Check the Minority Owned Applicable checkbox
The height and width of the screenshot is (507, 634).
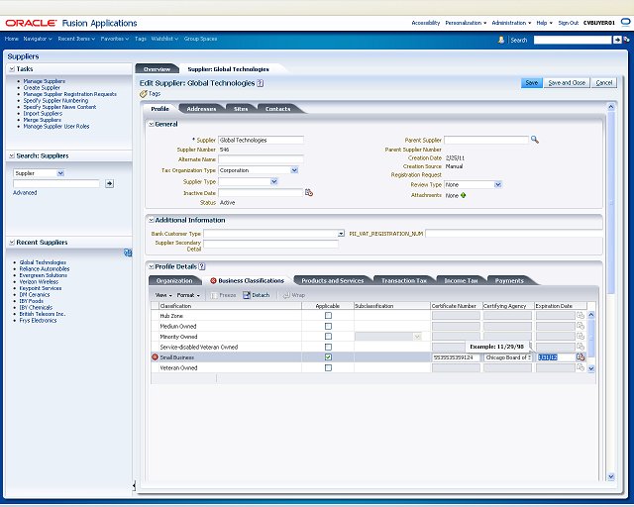(x=328, y=337)
